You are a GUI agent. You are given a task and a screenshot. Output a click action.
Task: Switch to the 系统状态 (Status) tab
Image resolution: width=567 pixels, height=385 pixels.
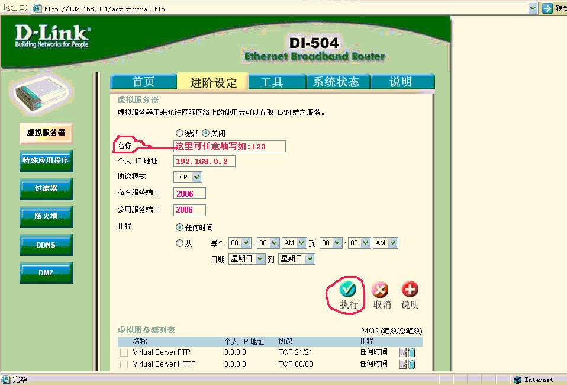336,82
